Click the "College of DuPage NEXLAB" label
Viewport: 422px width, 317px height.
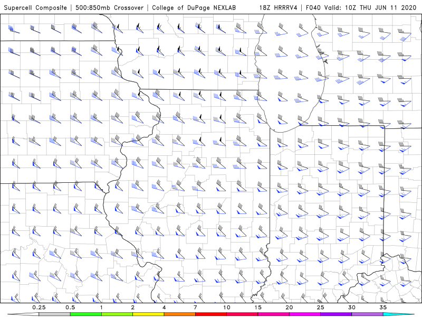coord(194,7)
